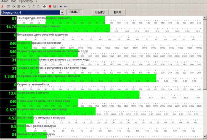Open the '?' help menu
This screenshot has width=207, height=140.
tap(36, 1)
